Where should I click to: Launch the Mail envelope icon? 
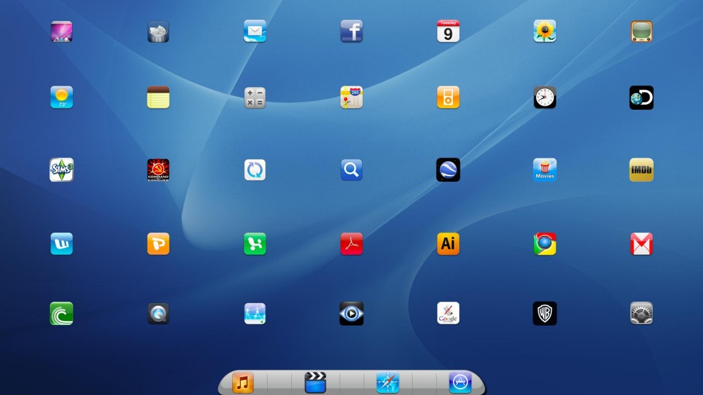pyautogui.click(x=255, y=31)
